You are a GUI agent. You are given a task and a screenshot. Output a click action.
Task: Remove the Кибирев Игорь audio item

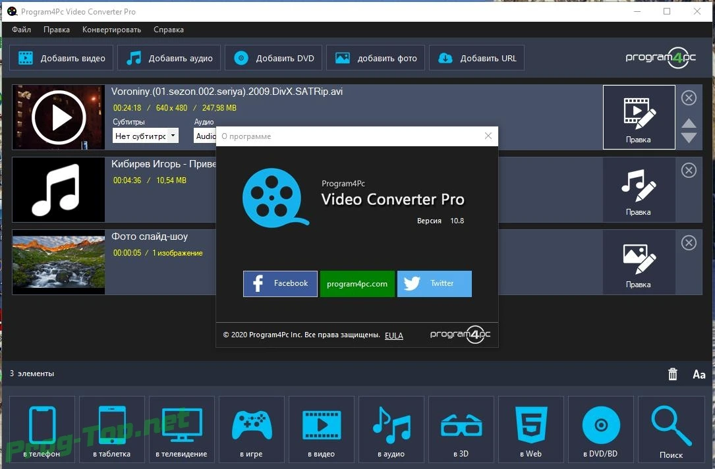pos(689,170)
